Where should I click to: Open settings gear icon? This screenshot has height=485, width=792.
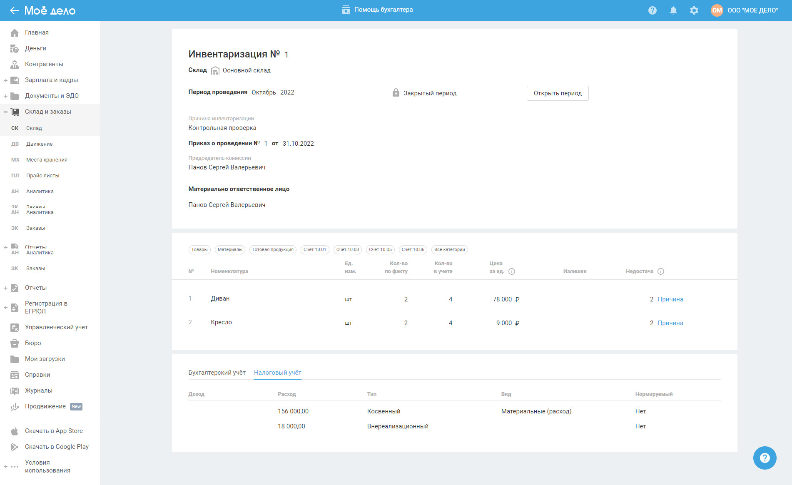click(x=694, y=10)
